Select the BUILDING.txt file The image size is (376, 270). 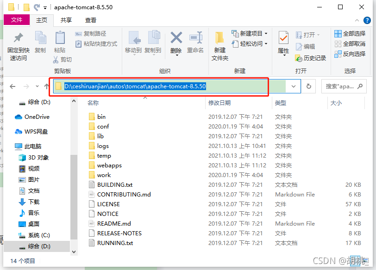111,185
